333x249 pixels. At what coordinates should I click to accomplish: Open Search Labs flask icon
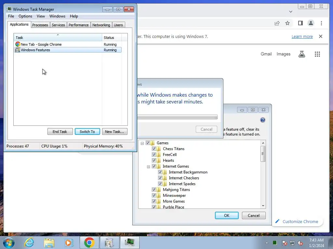pos(301,54)
